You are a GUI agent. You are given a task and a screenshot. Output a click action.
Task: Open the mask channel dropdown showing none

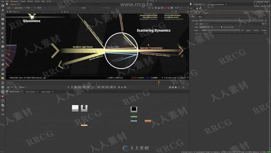tap(221, 30)
